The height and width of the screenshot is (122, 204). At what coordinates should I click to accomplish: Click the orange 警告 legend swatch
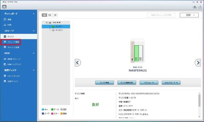(x=62, y=113)
